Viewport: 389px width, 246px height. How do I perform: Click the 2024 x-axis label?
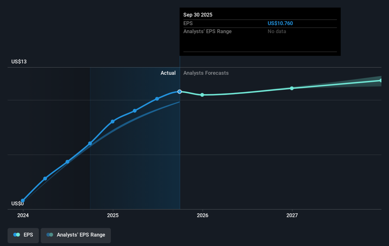point(23,215)
